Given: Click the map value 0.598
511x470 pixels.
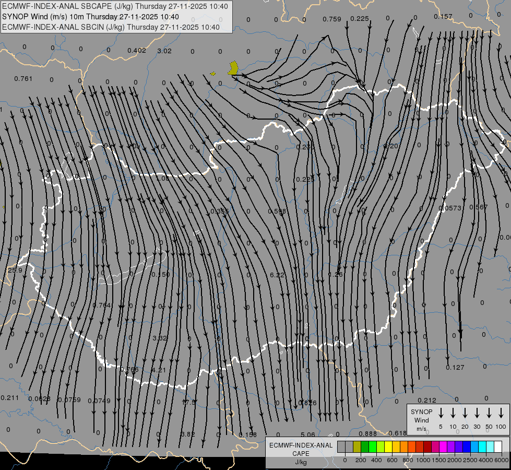Looking at the screenshot, I should click(x=277, y=211).
